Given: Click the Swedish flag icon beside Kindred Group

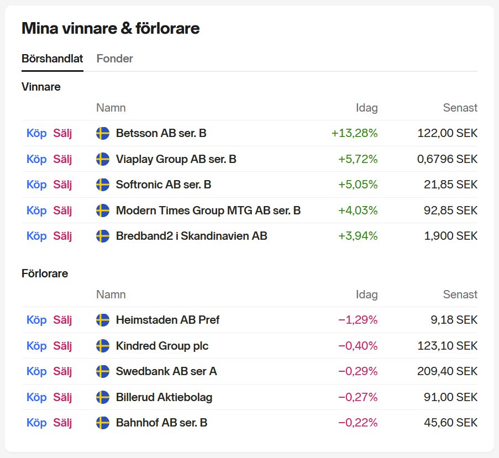Looking at the screenshot, I should (103, 346).
